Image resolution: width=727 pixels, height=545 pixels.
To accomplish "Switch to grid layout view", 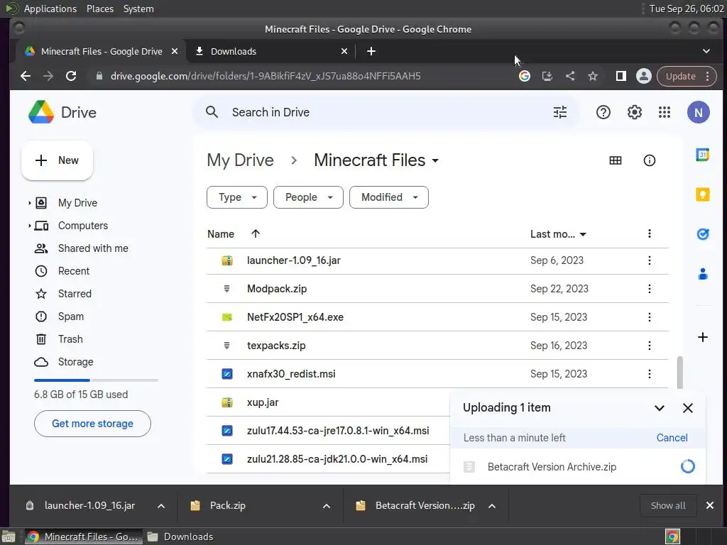I will (x=616, y=160).
